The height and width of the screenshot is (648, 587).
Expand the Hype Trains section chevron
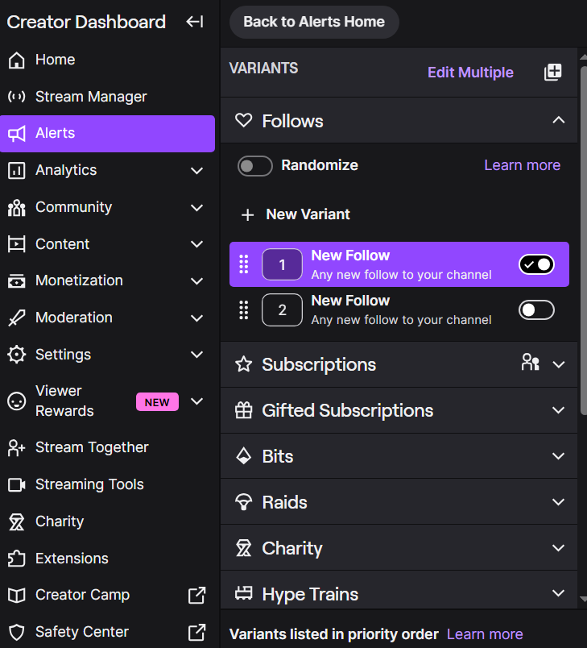pos(559,593)
